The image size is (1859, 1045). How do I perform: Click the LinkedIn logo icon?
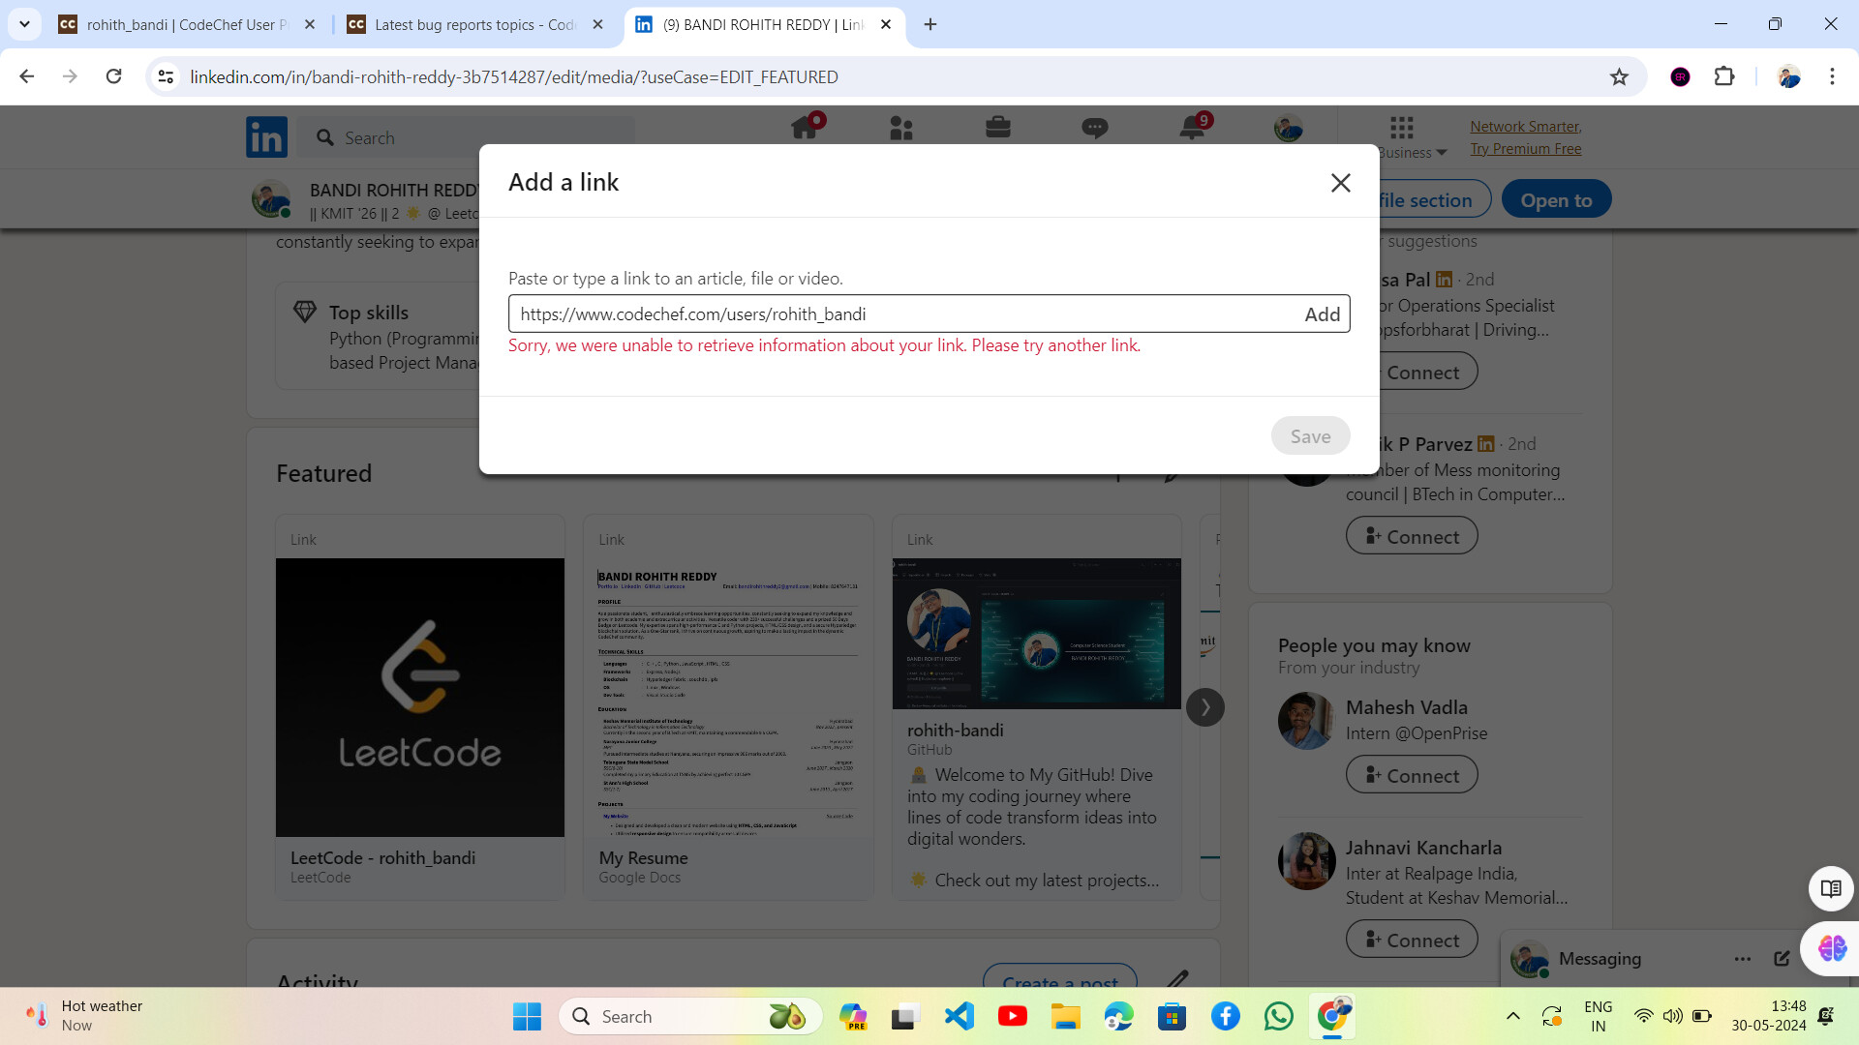[266, 137]
